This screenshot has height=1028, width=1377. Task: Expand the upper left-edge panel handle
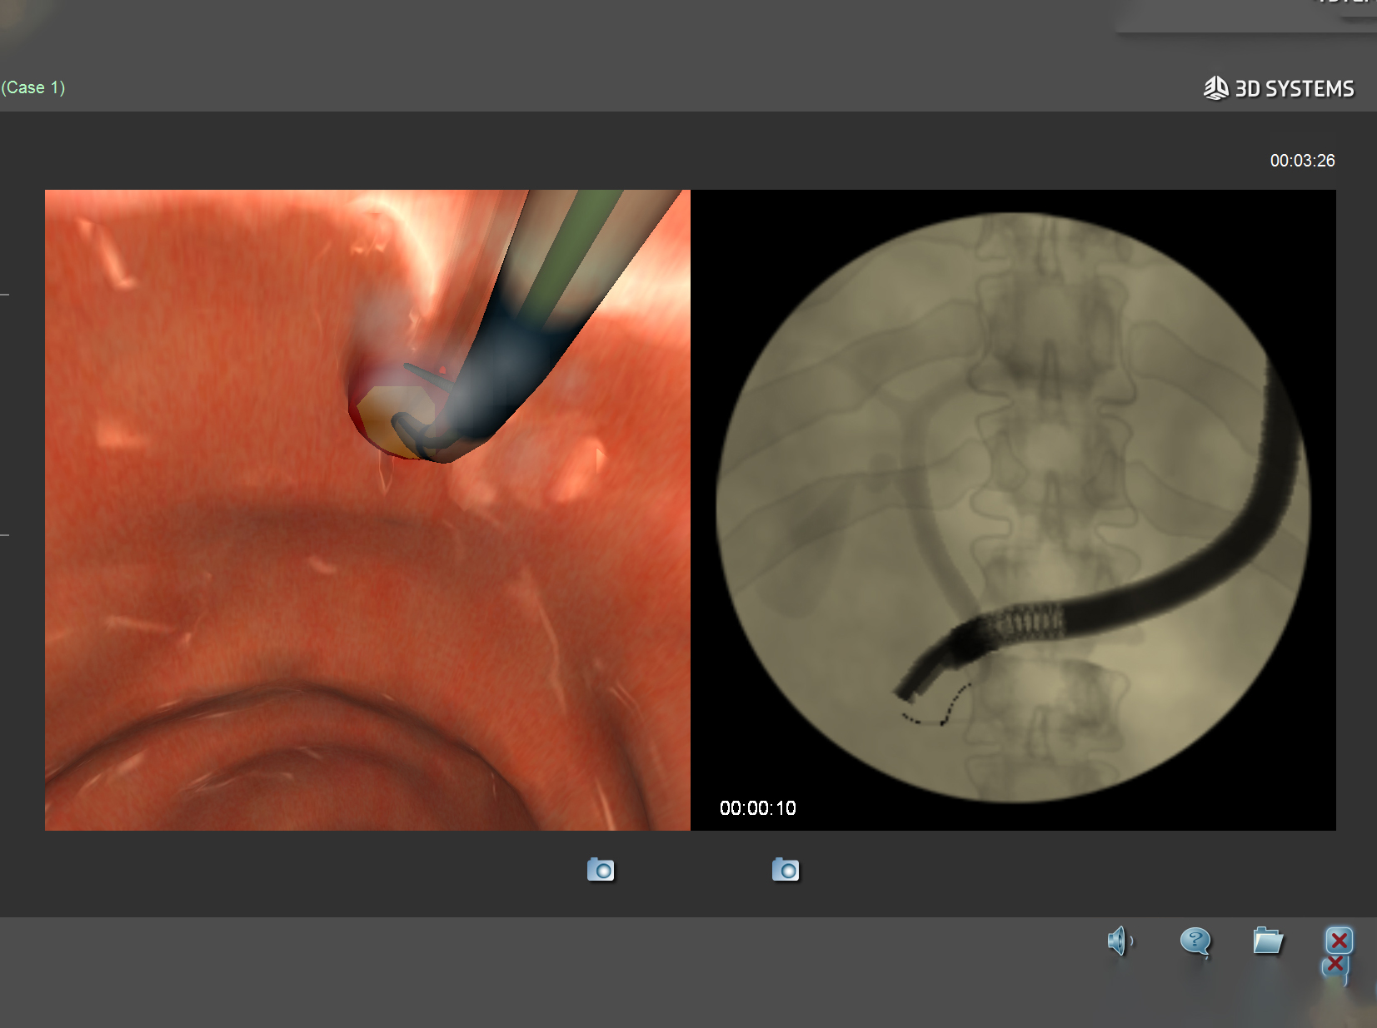5,293
